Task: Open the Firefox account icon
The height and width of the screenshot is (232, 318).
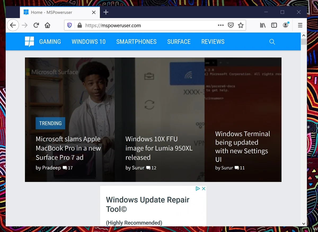Action: pos(285,25)
